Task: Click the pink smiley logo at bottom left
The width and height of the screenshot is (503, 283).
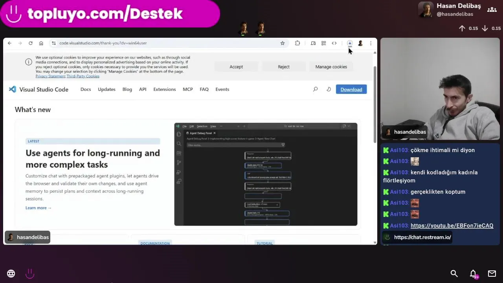Action: 30,274
